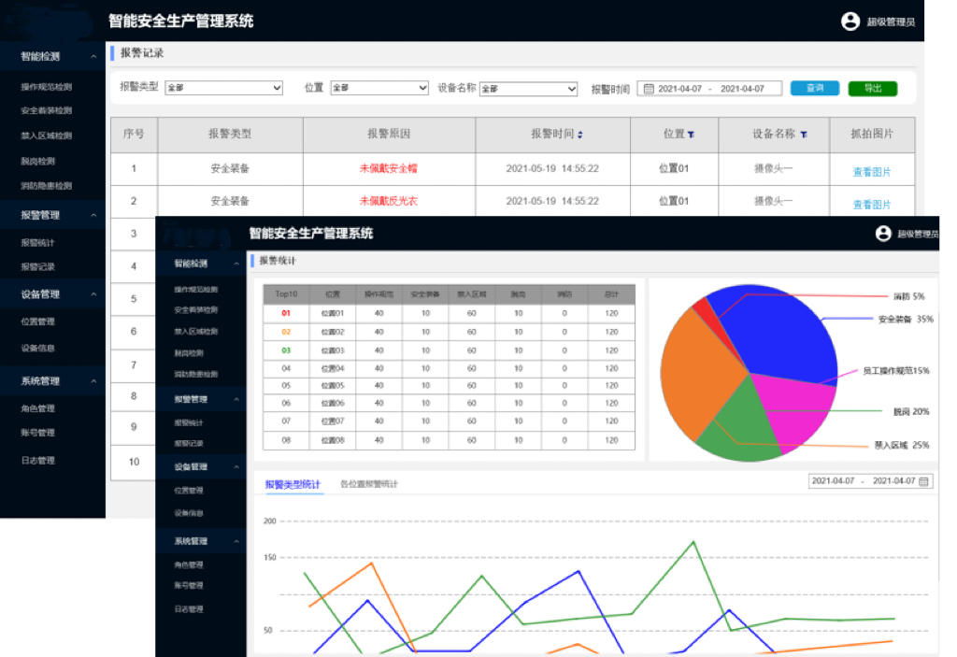
Task: Click filter icon beside 设备名称 column header
Action: (804, 135)
